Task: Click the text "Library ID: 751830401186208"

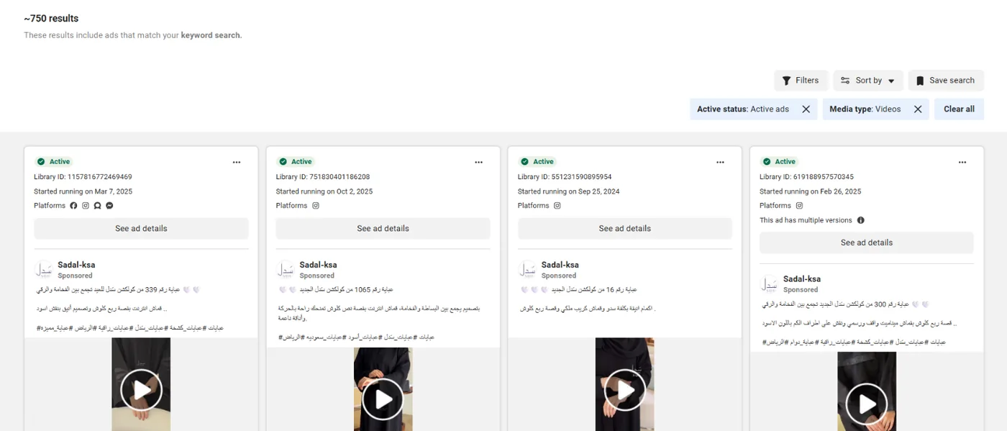Action: coord(323,177)
